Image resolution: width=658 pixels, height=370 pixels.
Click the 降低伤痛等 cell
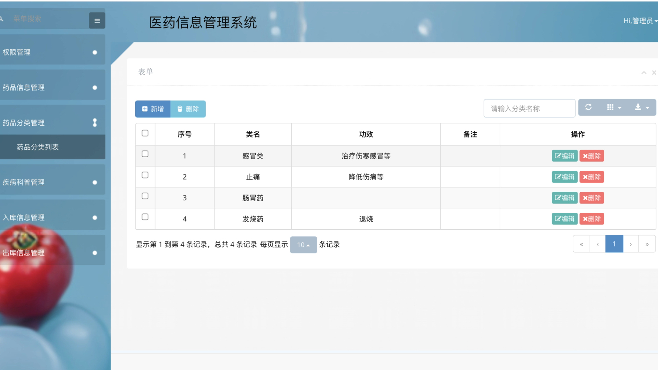[366, 177]
